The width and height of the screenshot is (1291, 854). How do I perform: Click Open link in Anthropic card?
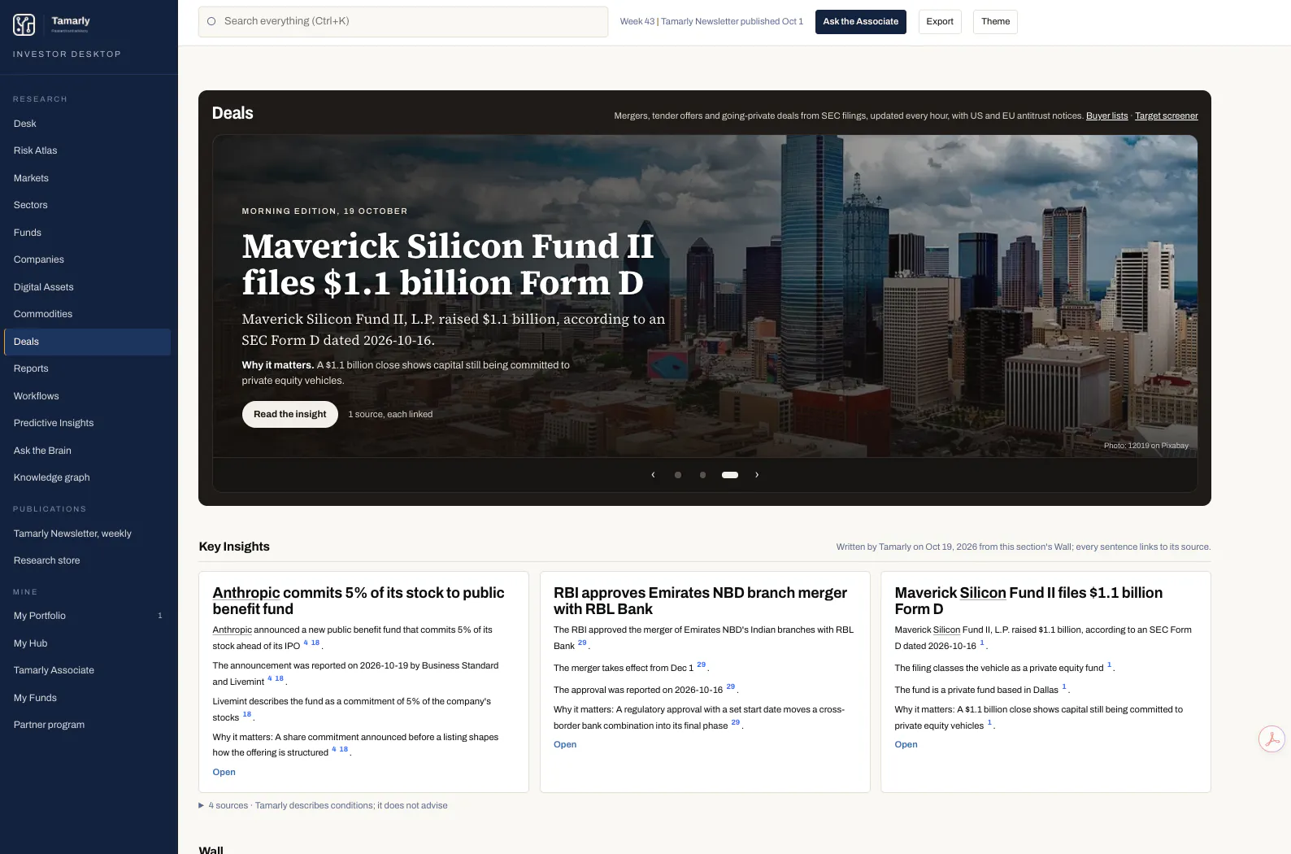point(224,773)
